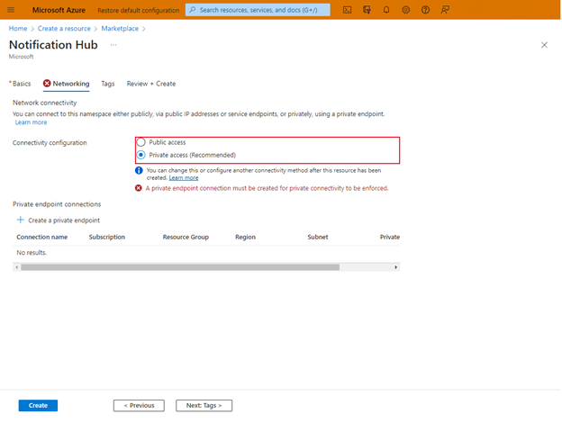The width and height of the screenshot is (562, 423).
Task: Sort by Connection name column header
Action: (x=42, y=237)
